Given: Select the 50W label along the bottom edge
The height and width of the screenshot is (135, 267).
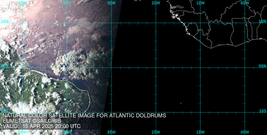Looking at the screenshot, I should (x=22, y=132).
